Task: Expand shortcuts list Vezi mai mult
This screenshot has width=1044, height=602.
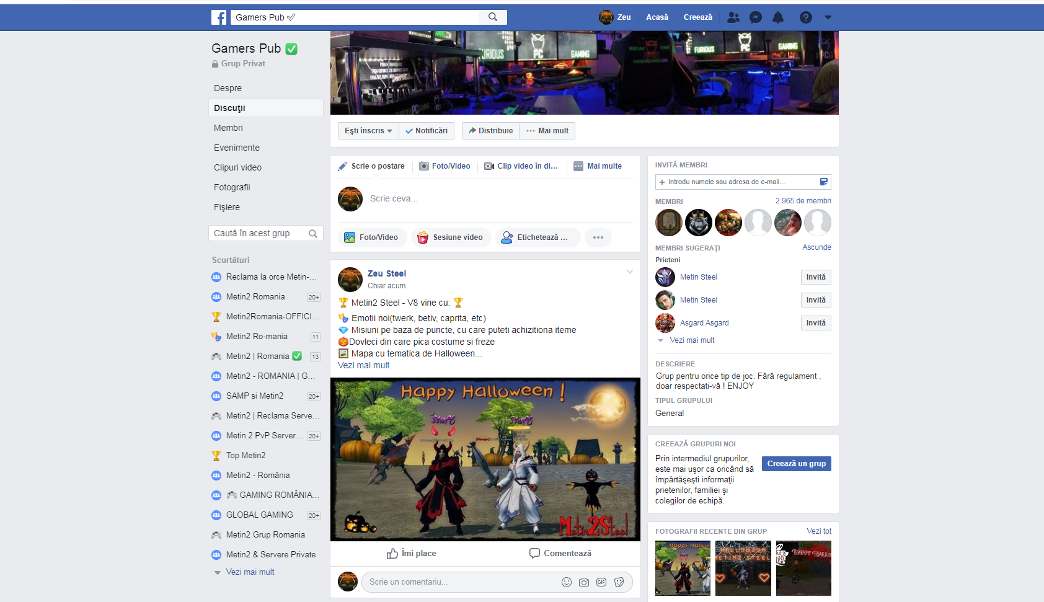Action: coord(250,572)
